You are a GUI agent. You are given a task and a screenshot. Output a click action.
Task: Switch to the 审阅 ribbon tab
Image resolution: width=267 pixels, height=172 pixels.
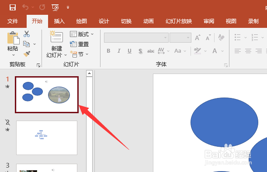coord(209,21)
